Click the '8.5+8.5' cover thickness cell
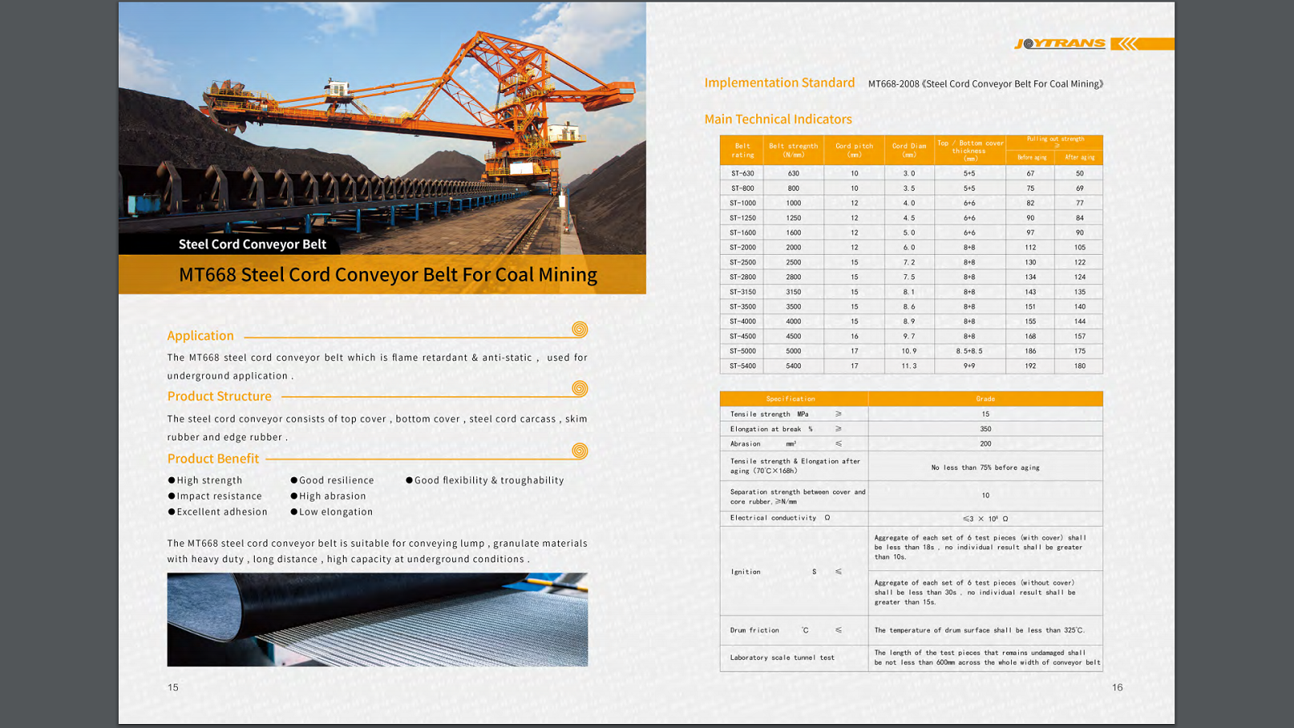 [969, 352]
